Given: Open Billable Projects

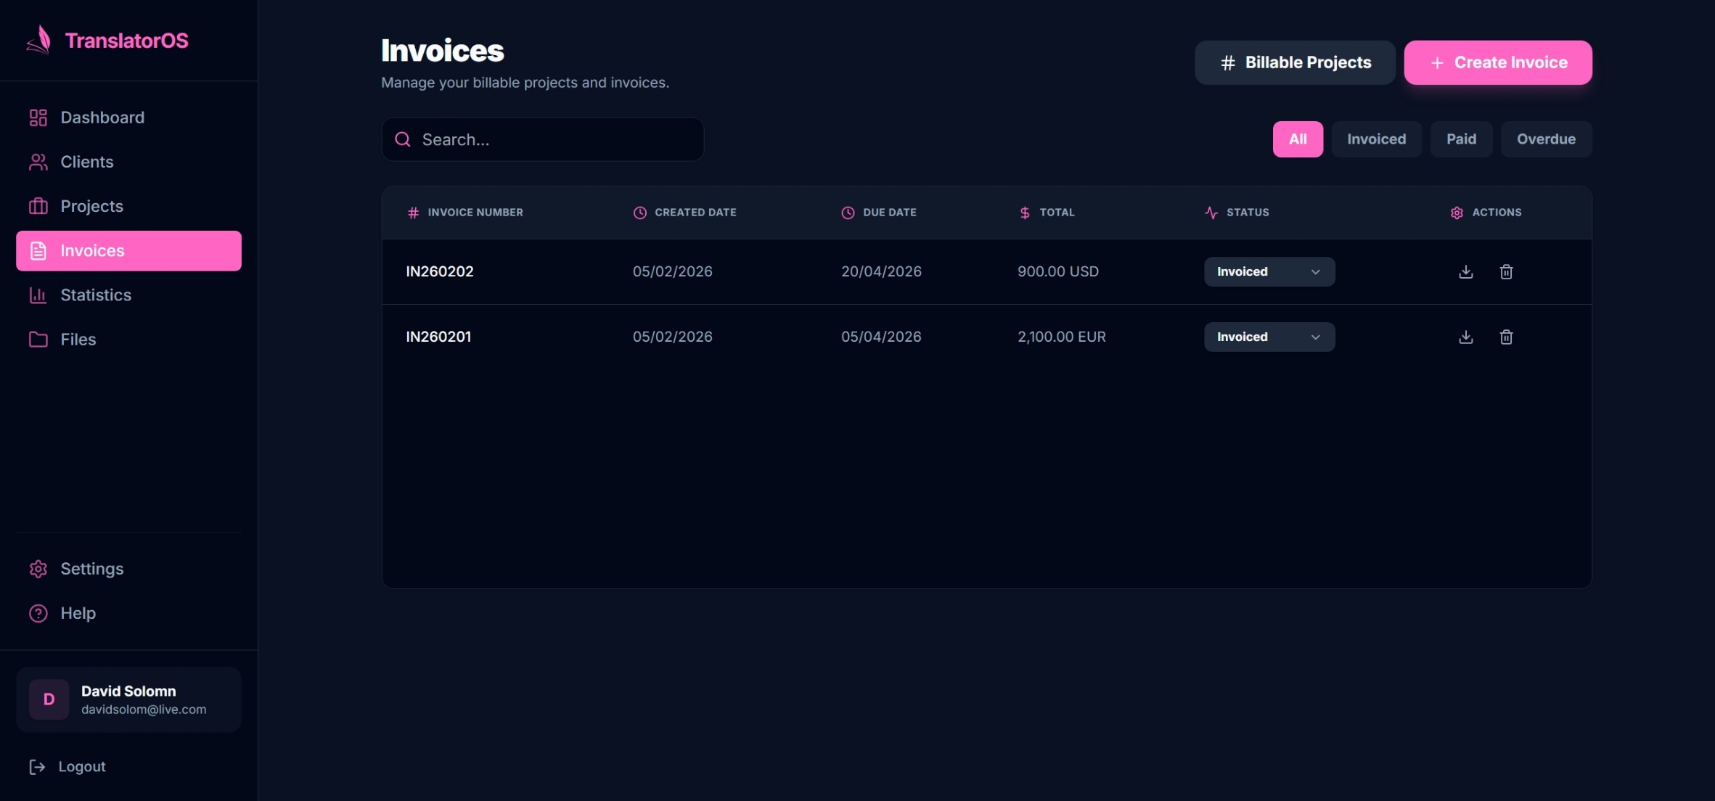Looking at the screenshot, I should tap(1295, 62).
